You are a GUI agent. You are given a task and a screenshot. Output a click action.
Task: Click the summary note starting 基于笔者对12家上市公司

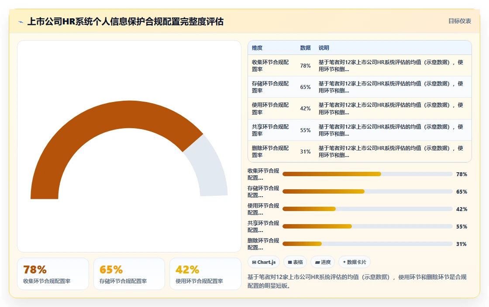click(x=357, y=281)
